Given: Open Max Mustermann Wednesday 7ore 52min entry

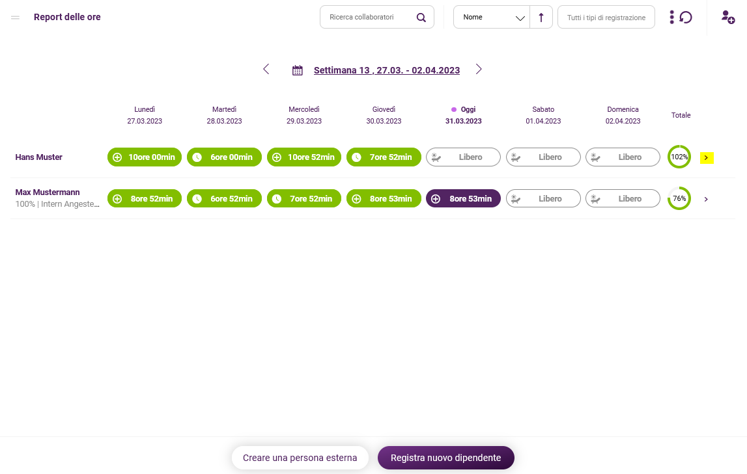Looking at the screenshot, I should [x=304, y=199].
